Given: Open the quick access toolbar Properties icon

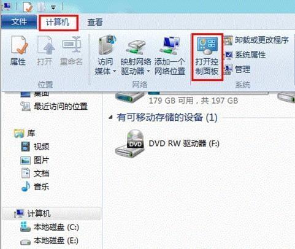Looking at the screenshot, I should point(28,7).
